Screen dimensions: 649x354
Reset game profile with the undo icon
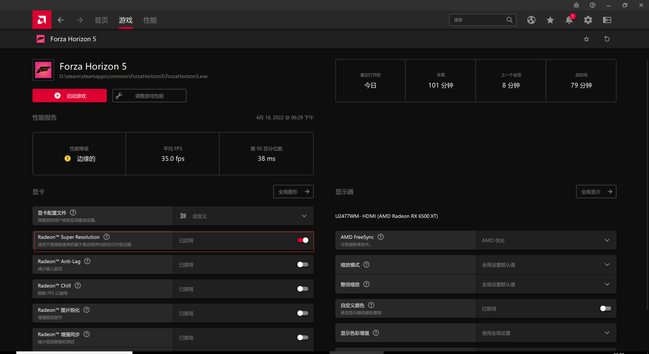tap(607, 39)
